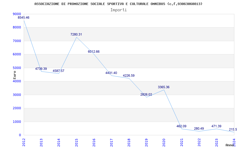Click the data label 4226.59

pyautogui.click(x=129, y=76)
